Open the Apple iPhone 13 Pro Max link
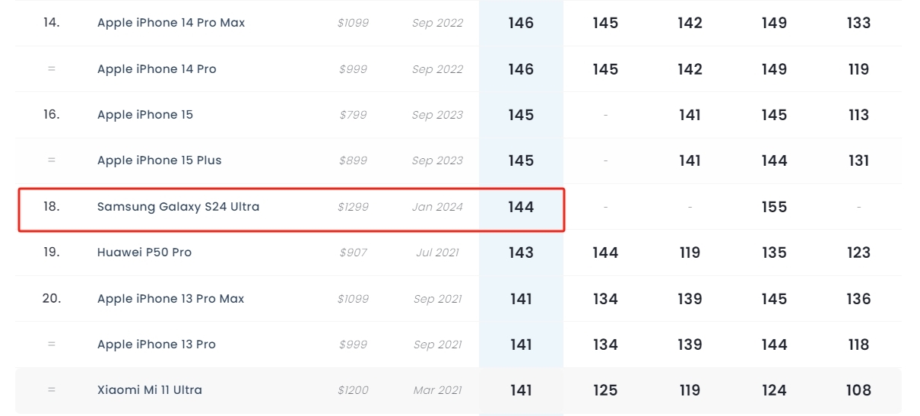The width and height of the screenshot is (920, 416). coord(171,299)
